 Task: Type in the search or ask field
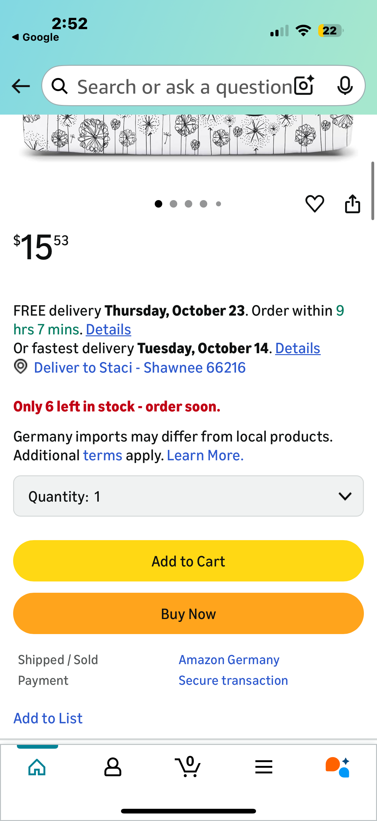click(184, 87)
